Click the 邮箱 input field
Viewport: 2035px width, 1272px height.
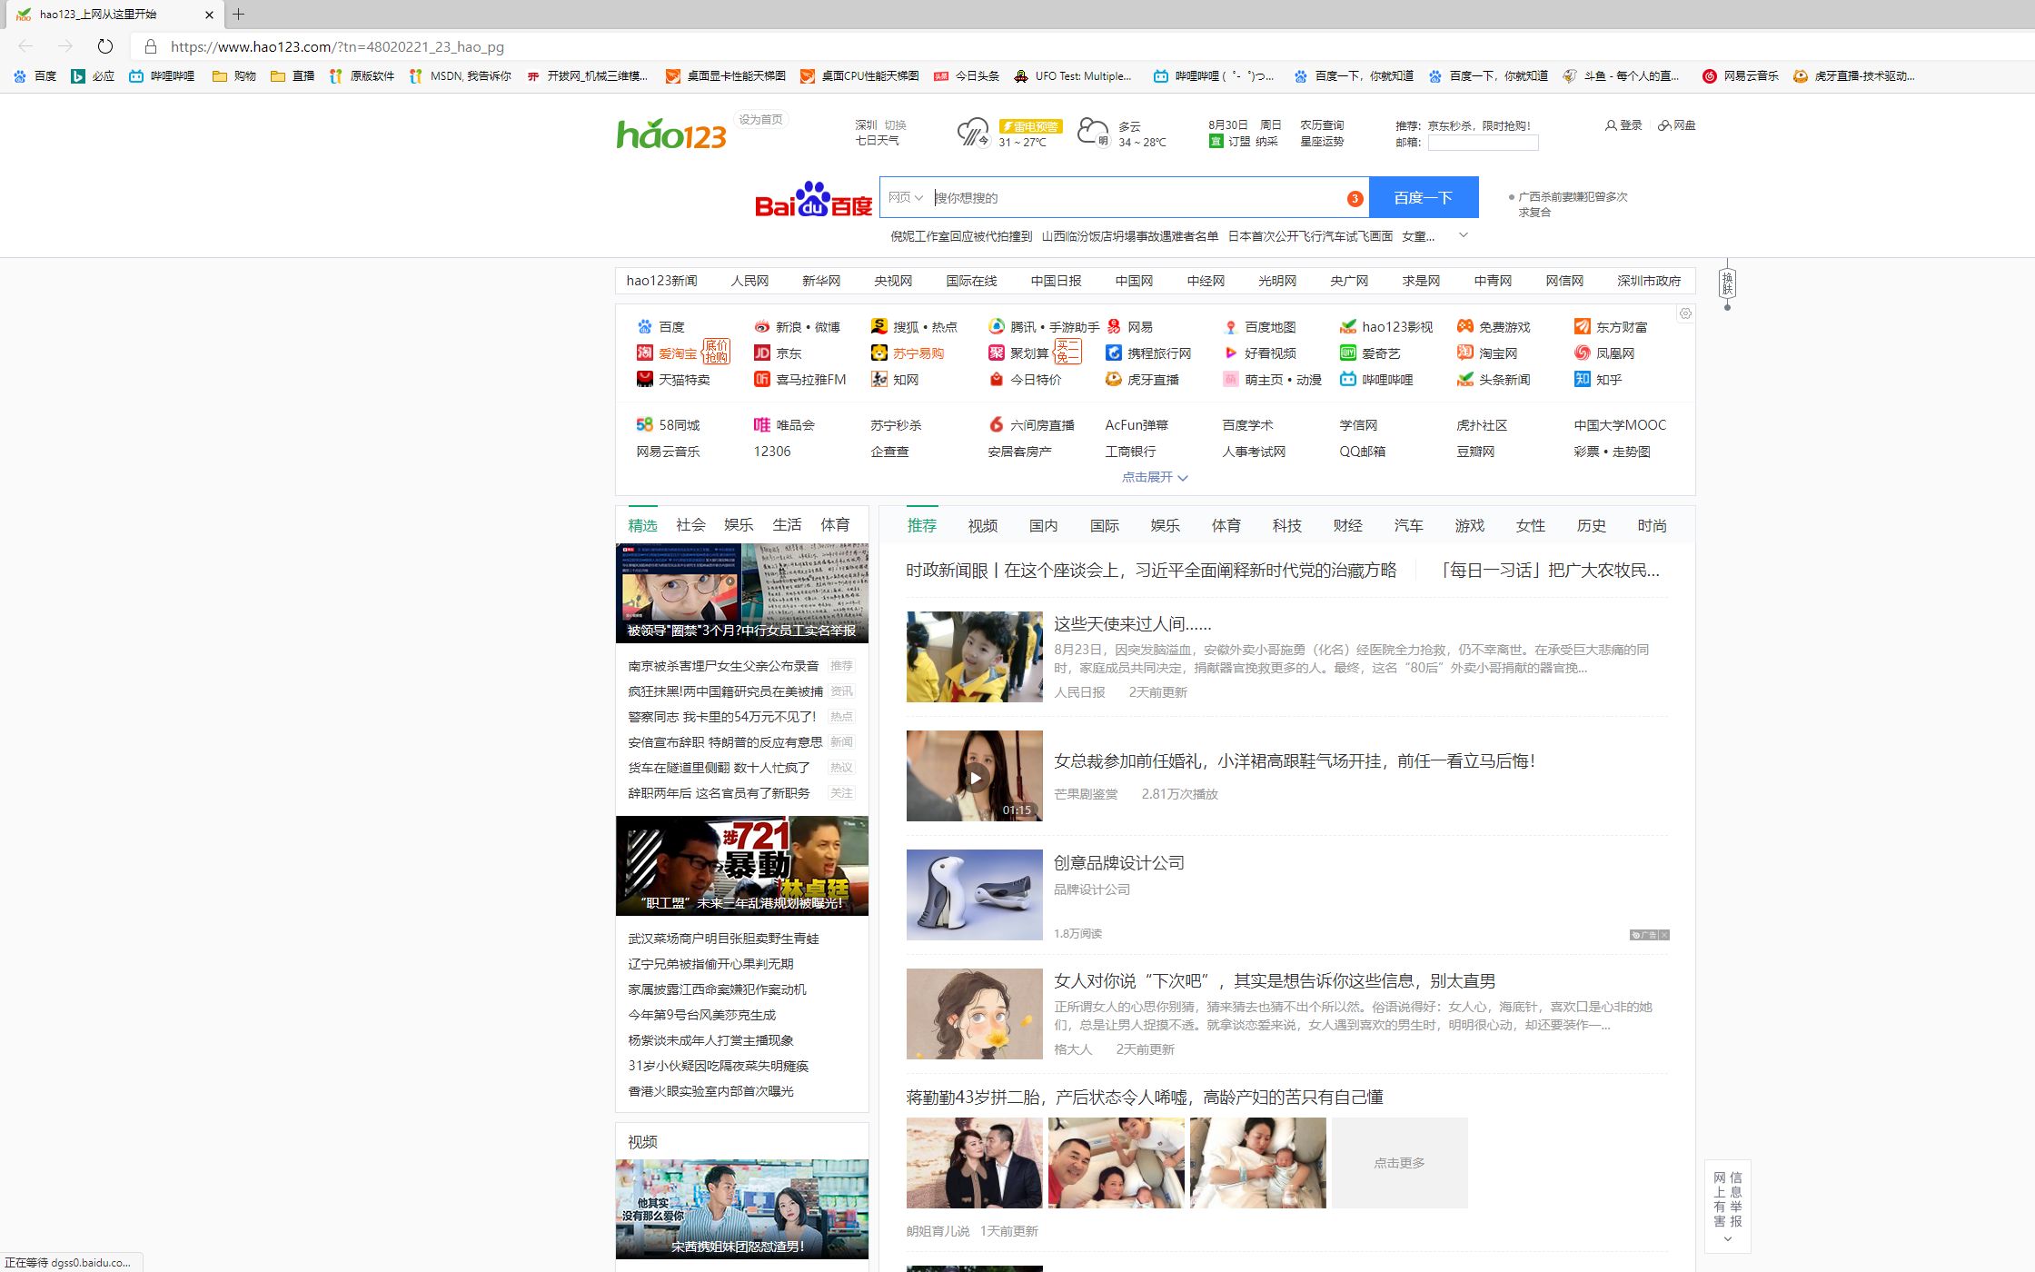point(1484,143)
